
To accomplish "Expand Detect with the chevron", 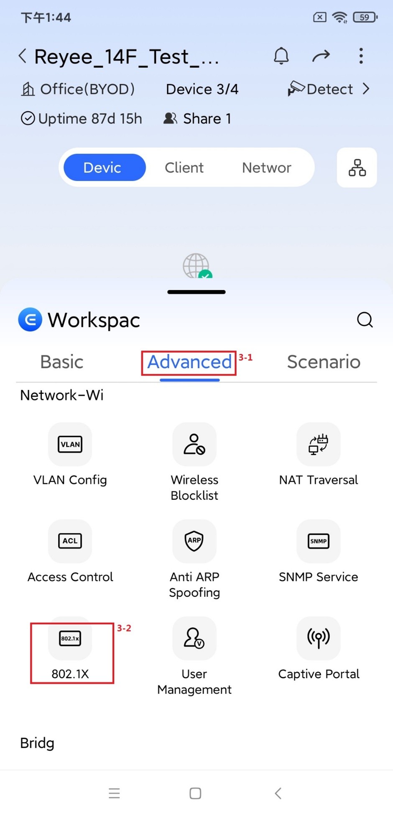I will click(366, 89).
